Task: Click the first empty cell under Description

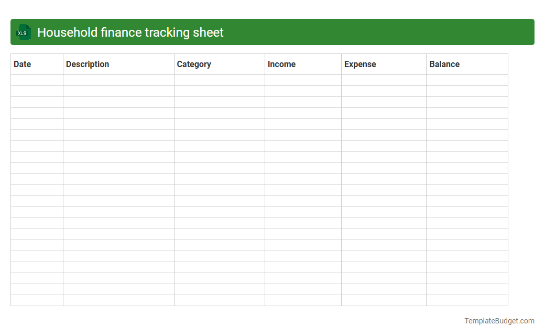Action: [x=118, y=80]
